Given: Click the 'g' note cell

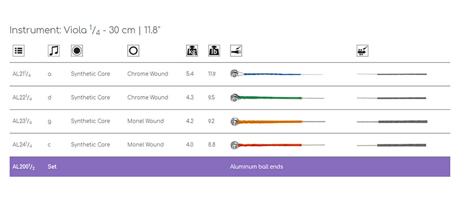Looking at the screenshot, I should 49,122.
